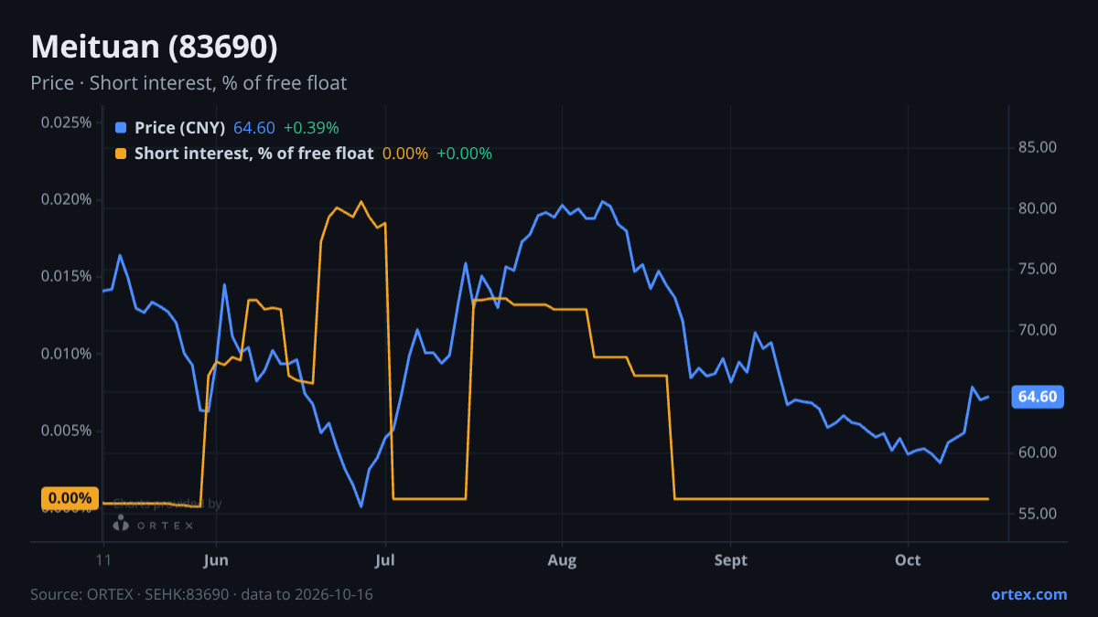Click the ORTEX logo on the chart

click(153, 524)
